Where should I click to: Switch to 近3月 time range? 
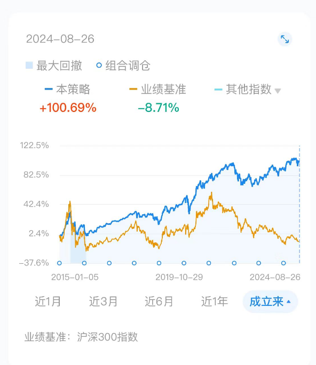point(103,302)
